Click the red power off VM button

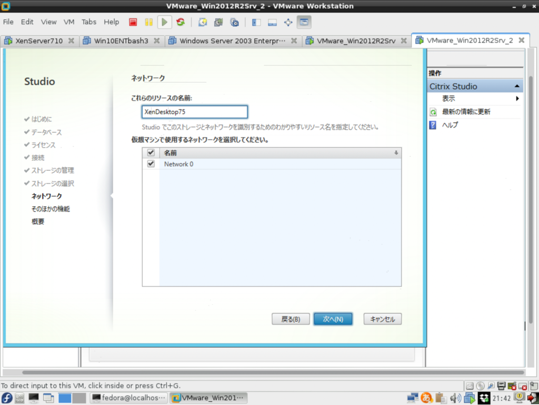click(133, 22)
